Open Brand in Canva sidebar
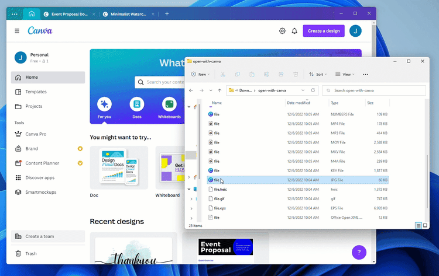 [48, 149]
